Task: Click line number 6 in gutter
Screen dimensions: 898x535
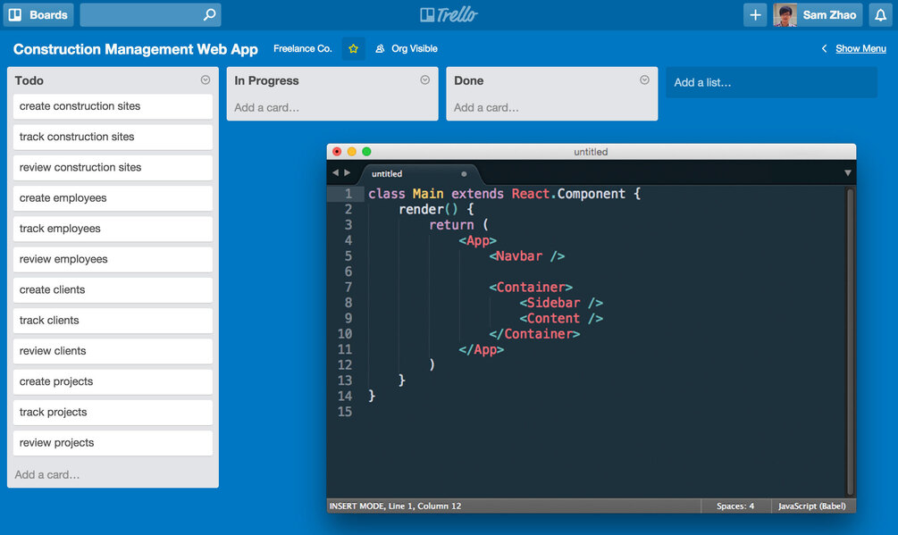Action: coord(348,272)
